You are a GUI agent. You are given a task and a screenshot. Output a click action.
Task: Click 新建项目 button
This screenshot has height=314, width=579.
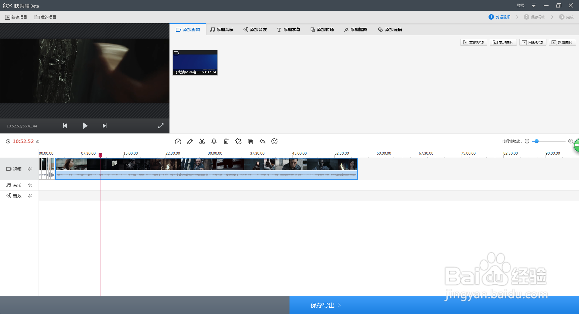click(16, 17)
